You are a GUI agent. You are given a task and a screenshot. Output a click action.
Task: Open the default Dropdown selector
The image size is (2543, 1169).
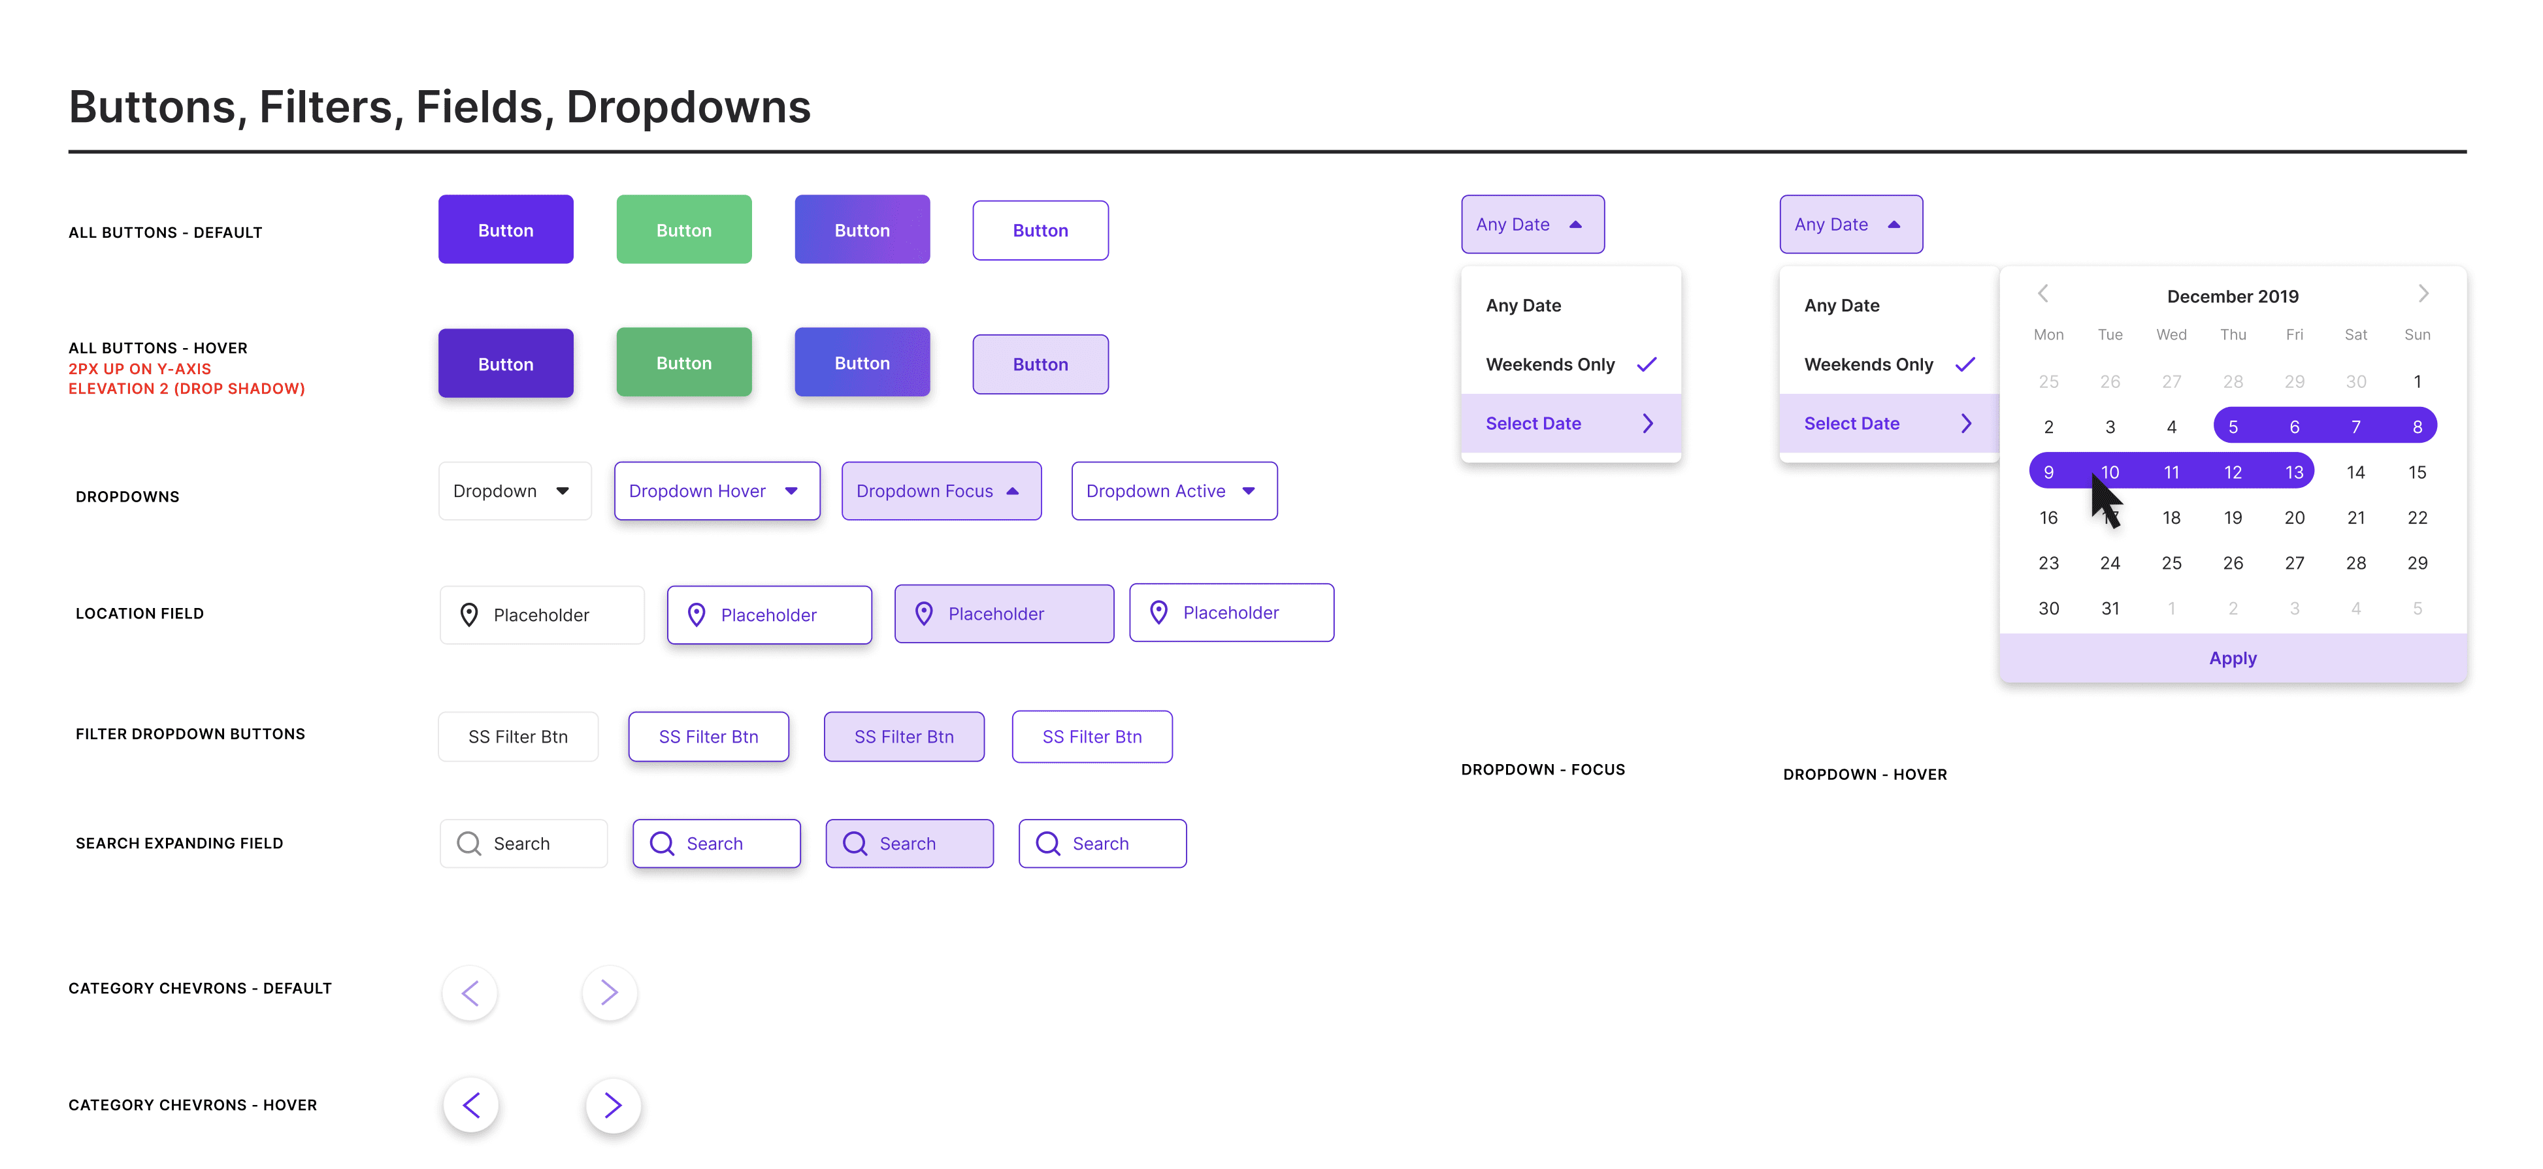[514, 491]
